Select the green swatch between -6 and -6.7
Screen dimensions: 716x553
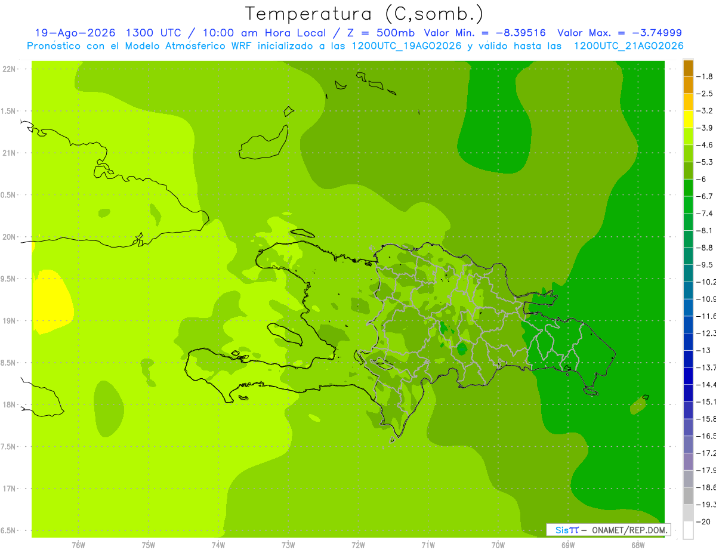pyautogui.click(x=688, y=187)
